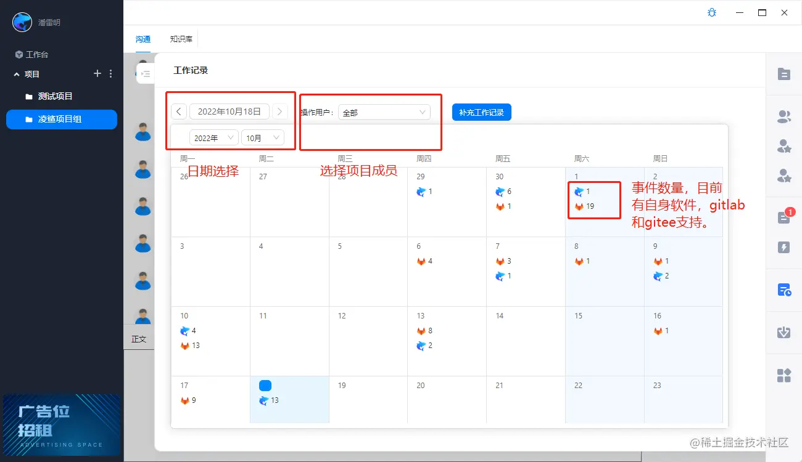
Task: Click shark icon on September 29
Action: [421, 192]
